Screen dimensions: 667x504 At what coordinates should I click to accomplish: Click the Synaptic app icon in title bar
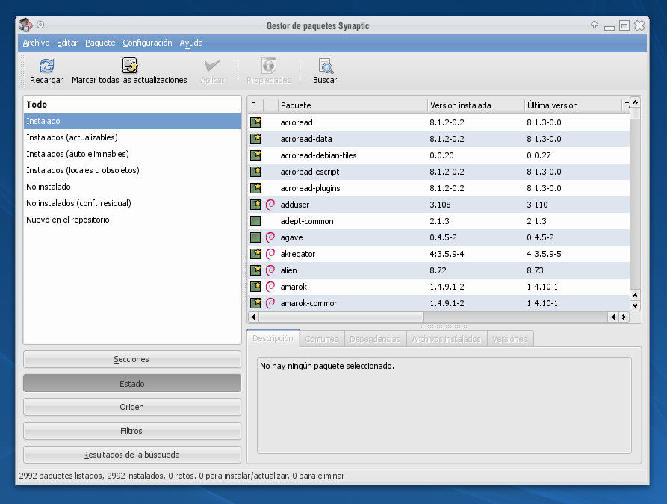click(25, 25)
